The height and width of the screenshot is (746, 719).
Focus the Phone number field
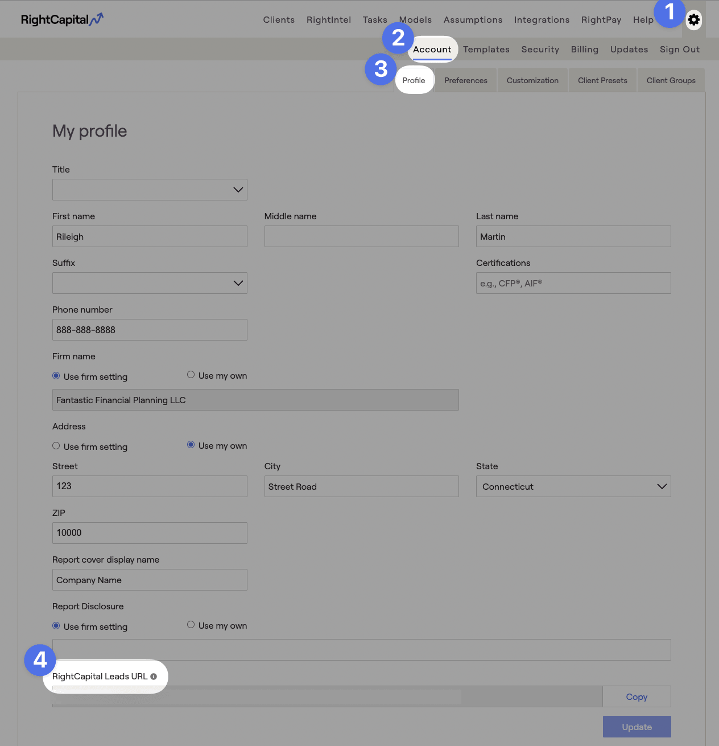tap(150, 330)
